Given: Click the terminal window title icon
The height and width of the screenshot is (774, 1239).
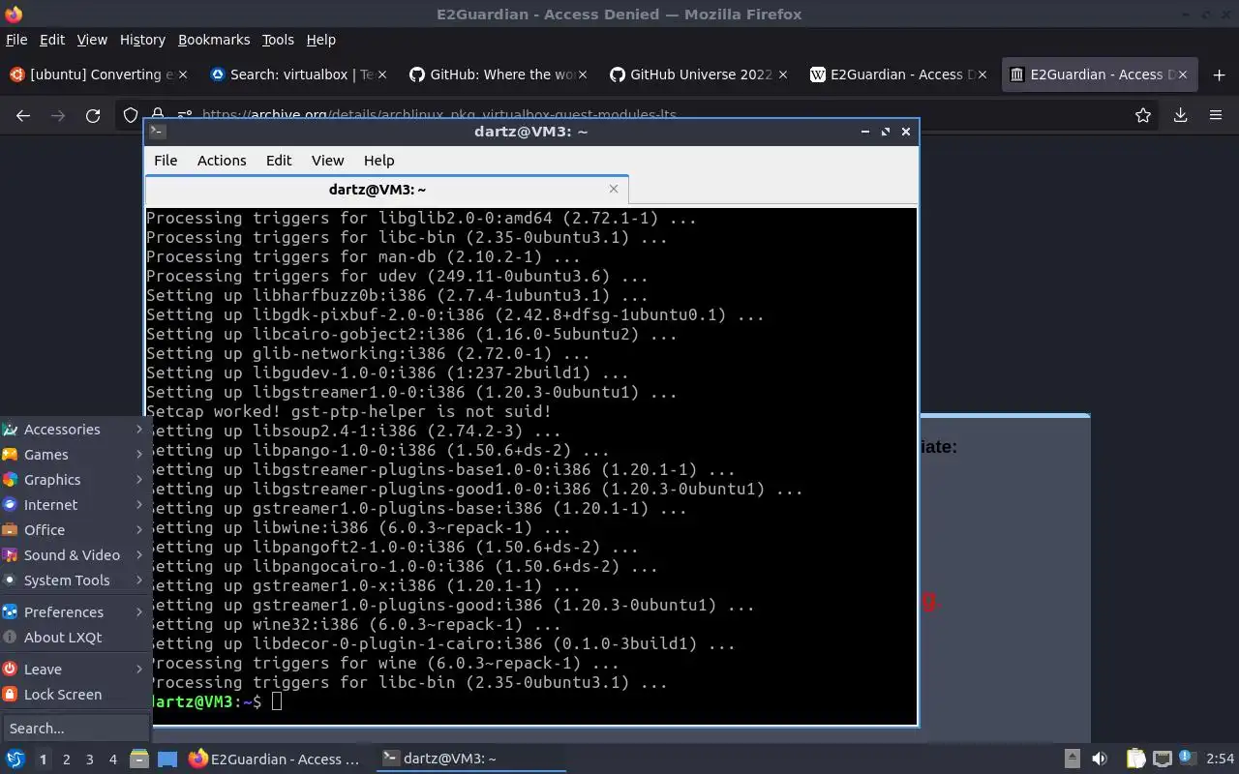Looking at the screenshot, I should pos(158,132).
